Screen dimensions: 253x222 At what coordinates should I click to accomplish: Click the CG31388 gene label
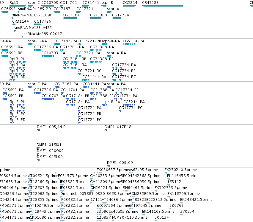click(98, 15)
